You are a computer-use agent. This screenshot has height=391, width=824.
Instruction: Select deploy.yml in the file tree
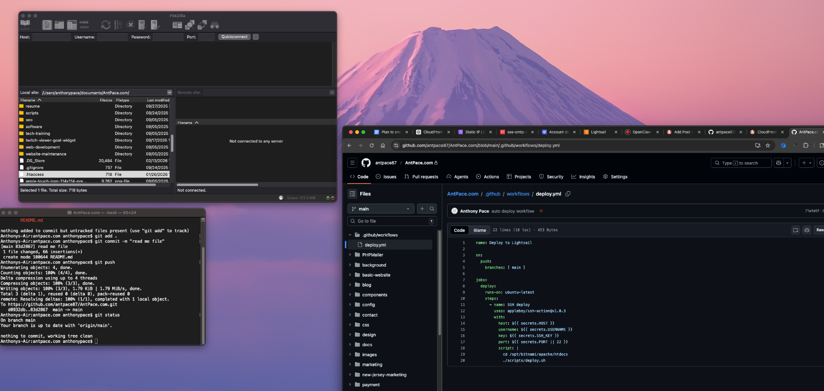[389, 245]
